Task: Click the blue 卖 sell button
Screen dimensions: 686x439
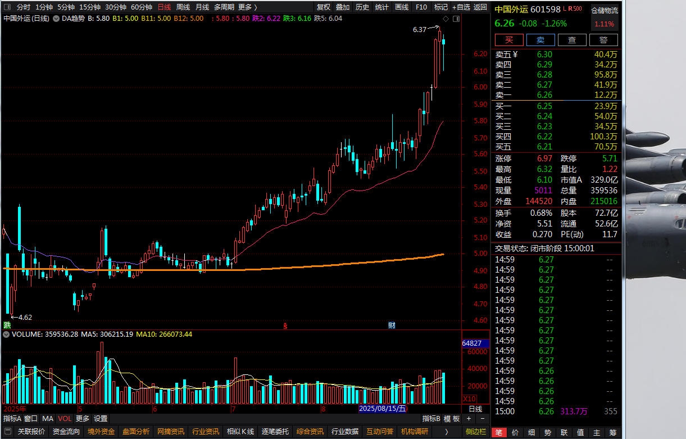Action: [540, 40]
